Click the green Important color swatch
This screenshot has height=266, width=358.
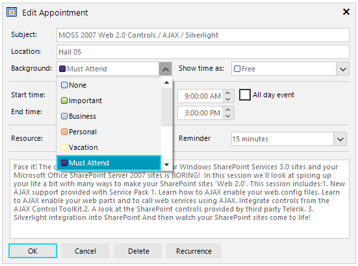64,101
